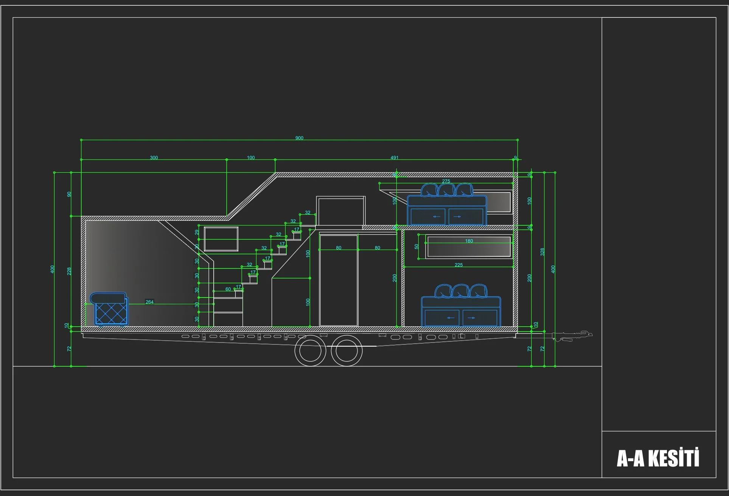
Task: Select the 225 room width dimension
Action: click(x=459, y=265)
